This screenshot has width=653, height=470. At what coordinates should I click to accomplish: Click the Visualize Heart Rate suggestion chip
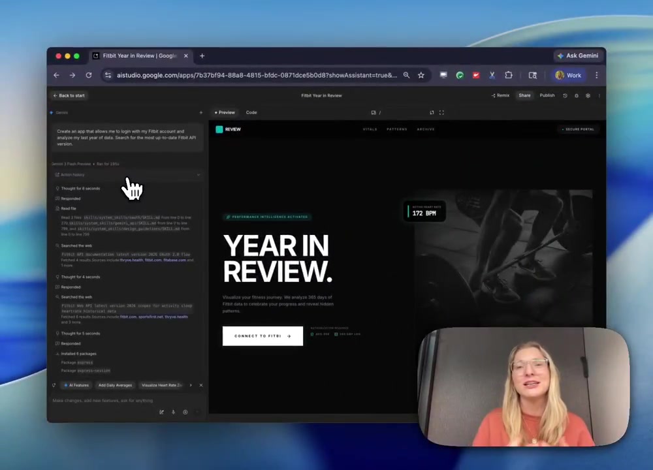pos(161,386)
